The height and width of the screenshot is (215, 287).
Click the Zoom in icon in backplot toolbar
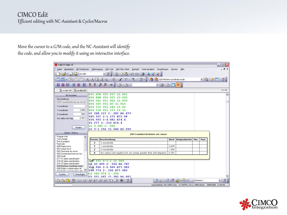[x=87, y=79]
